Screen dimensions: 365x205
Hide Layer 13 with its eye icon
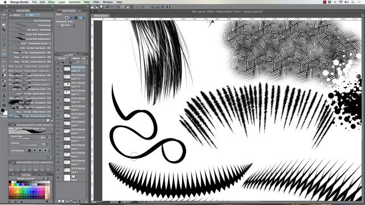click(x=58, y=77)
